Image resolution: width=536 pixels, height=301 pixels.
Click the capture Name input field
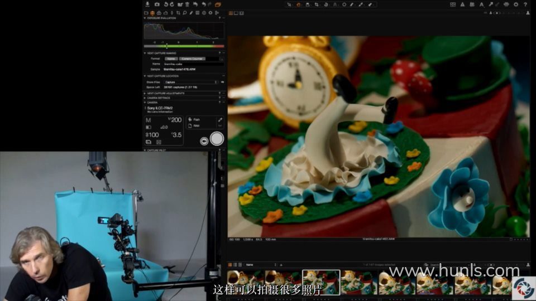(194, 64)
